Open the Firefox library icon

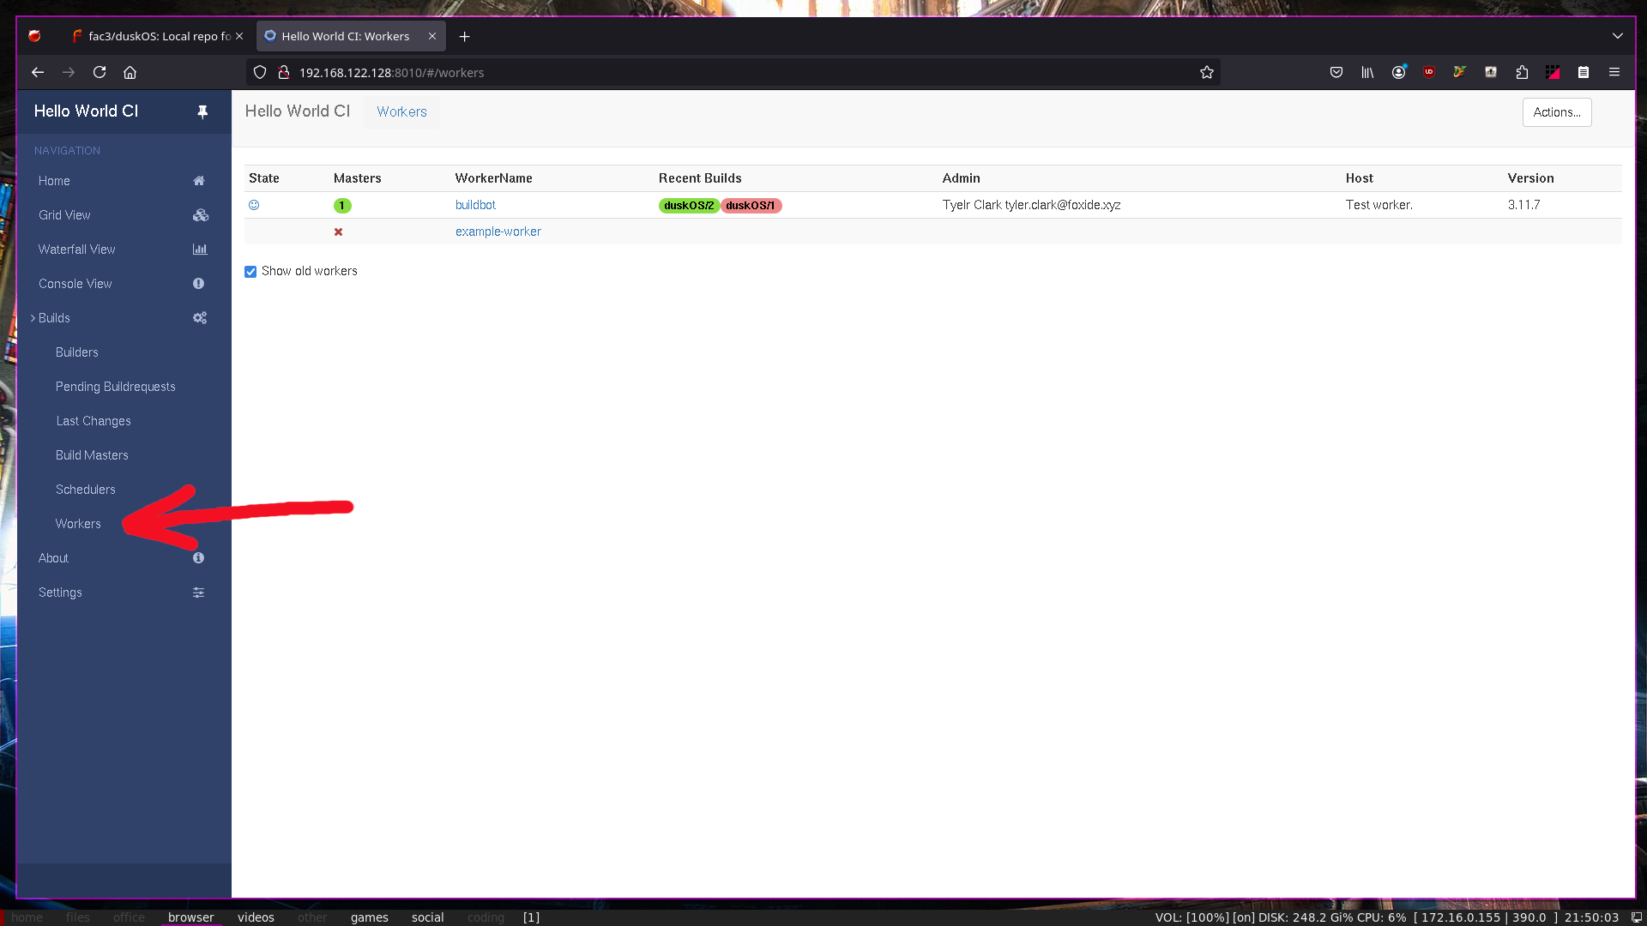point(1367,73)
